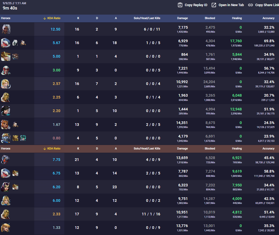The height and width of the screenshot is (235, 279).
Task: Select Star-Lord portrait in 0.80 row
Action: [x=6, y=138]
